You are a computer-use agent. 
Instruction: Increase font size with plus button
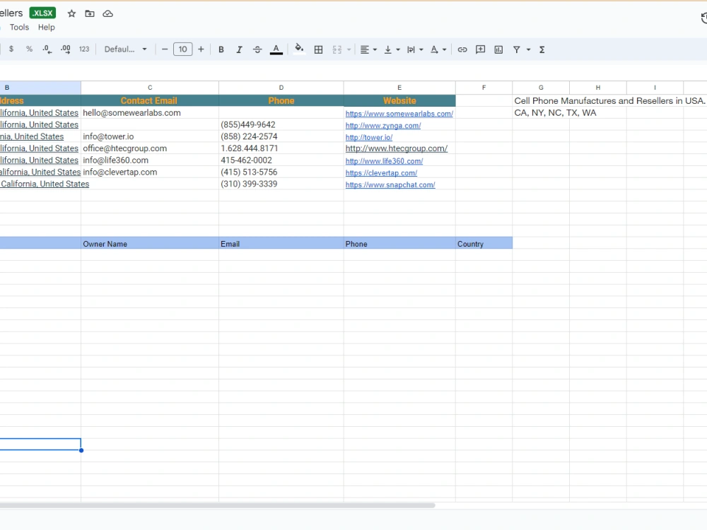coord(201,49)
